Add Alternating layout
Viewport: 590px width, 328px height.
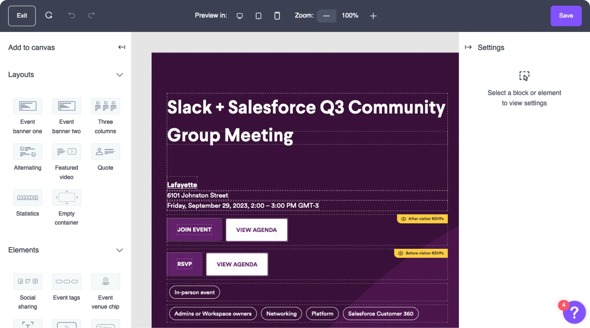pyautogui.click(x=28, y=157)
